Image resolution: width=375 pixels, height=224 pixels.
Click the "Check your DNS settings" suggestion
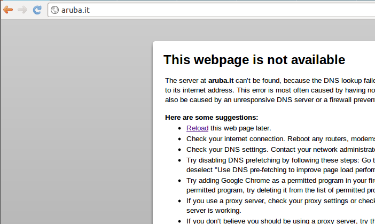[x=280, y=150]
